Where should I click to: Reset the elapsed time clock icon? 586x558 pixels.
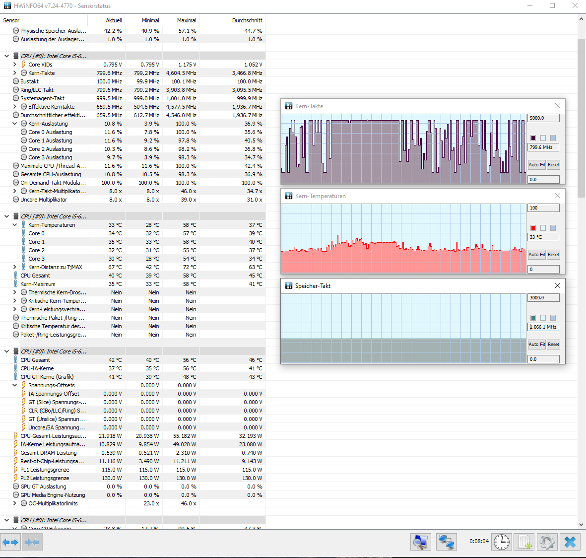(x=502, y=542)
